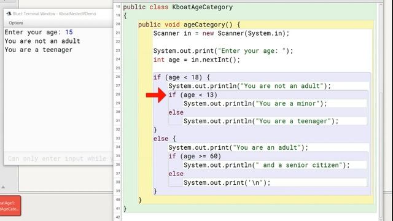Click the line "public void ageCategory() {"

[x=189, y=25]
